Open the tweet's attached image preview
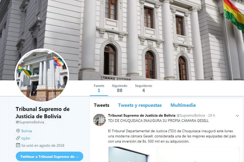The height and width of the screenshot is (162, 244). pyautogui.click(x=174, y=154)
